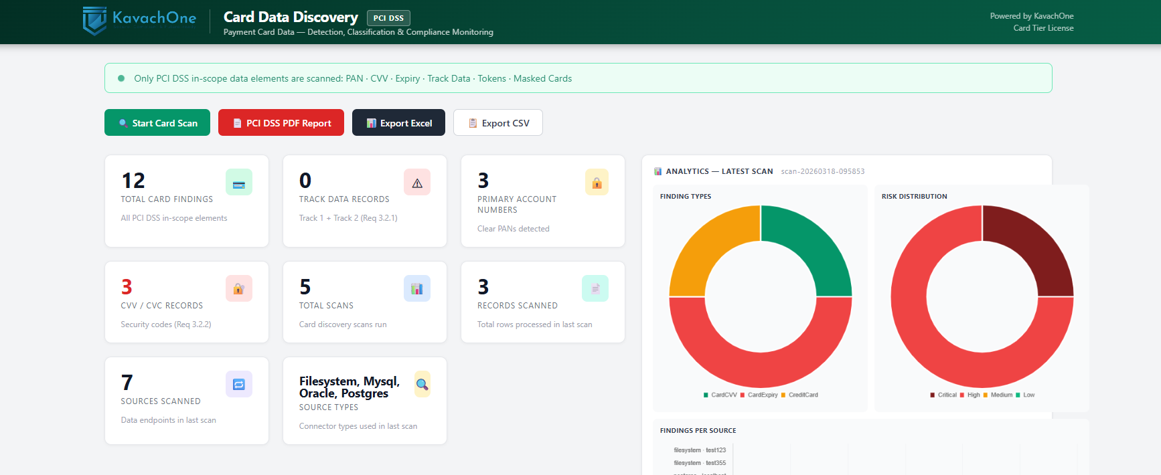Click the magnifier icon on Source Types card
The width and height of the screenshot is (1161, 475).
pyautogui.click(x=422, y=385)
